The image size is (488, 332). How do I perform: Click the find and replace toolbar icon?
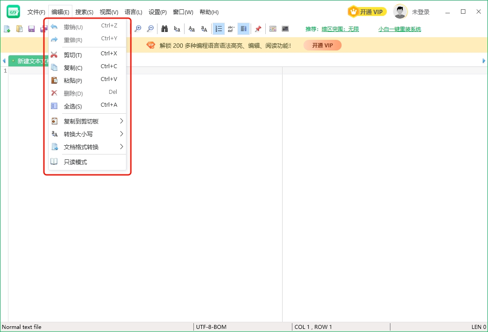[177, 29]
